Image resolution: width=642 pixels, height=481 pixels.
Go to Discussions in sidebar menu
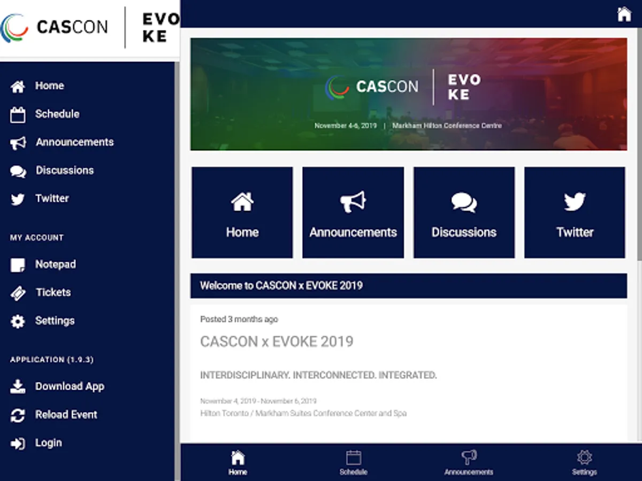[65, 170]
